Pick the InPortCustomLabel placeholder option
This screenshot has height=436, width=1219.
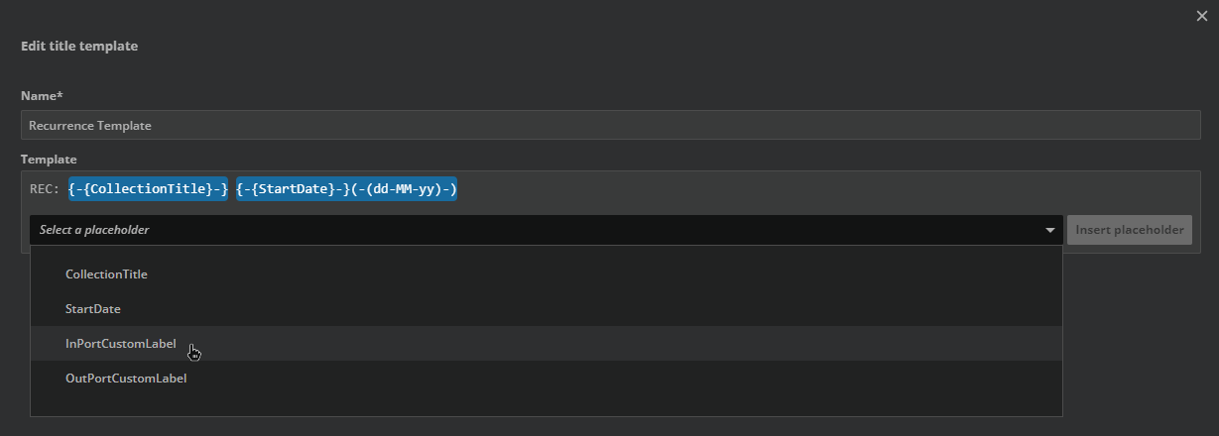[121, 344]
